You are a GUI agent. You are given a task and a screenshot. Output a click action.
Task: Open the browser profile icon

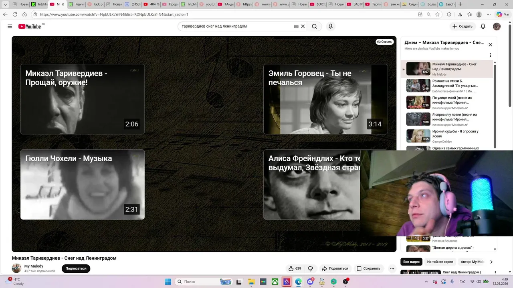click(x=479, y=14)
